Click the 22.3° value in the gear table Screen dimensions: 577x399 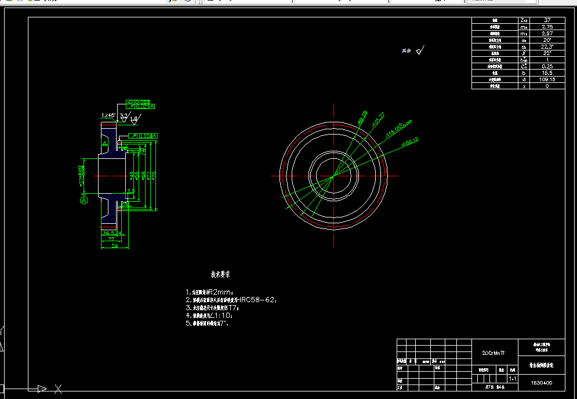click(547, 47)
